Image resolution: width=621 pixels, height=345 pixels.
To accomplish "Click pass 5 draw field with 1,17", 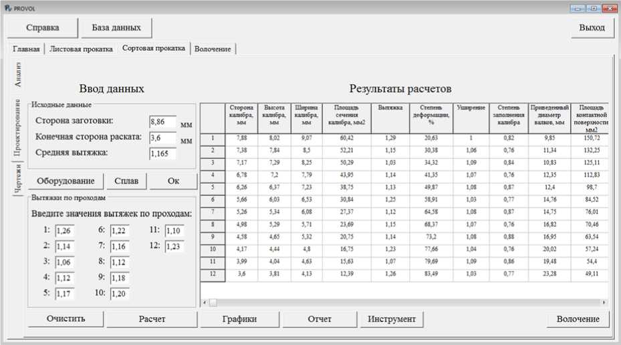I will (x=65, y=294).
